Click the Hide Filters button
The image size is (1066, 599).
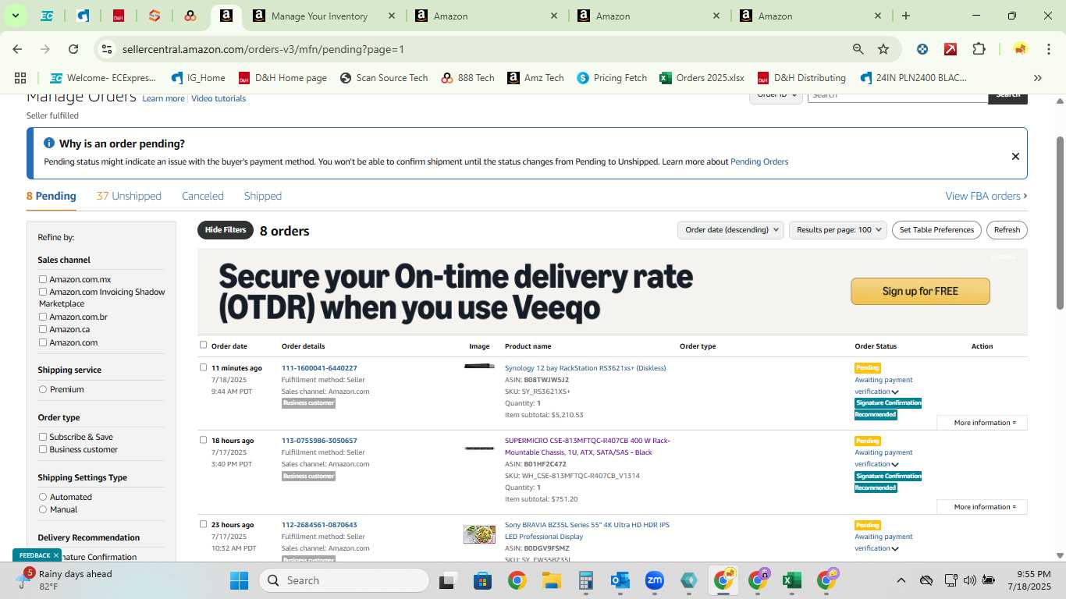coord(226,230)
